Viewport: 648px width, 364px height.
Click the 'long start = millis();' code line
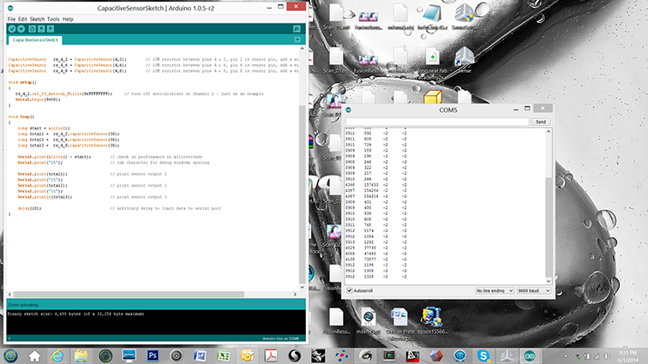(44, 128)
